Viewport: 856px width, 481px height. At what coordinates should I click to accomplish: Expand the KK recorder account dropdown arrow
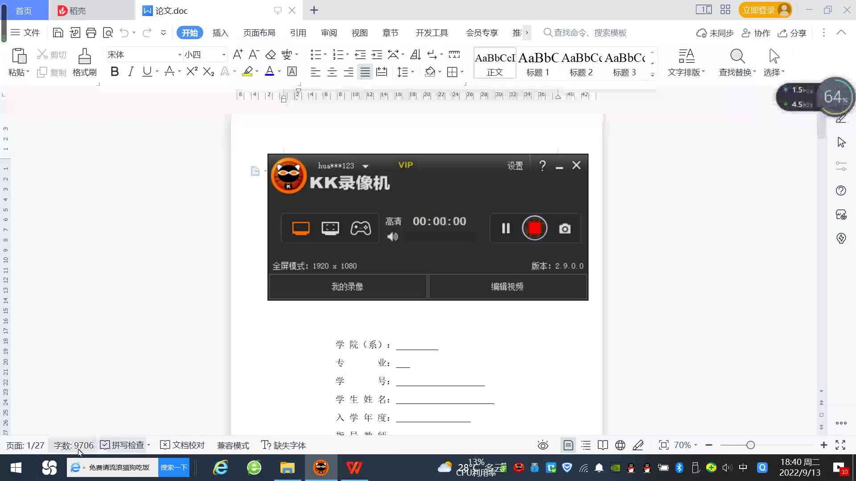click(x=366, y=166)
